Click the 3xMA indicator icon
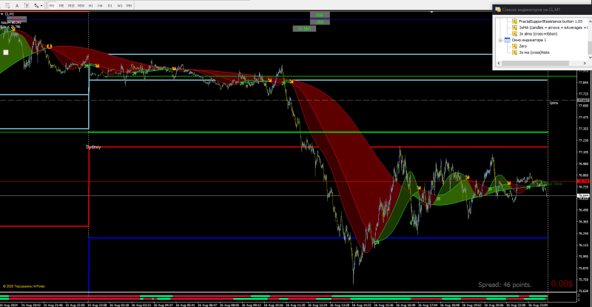 point(514,27)
